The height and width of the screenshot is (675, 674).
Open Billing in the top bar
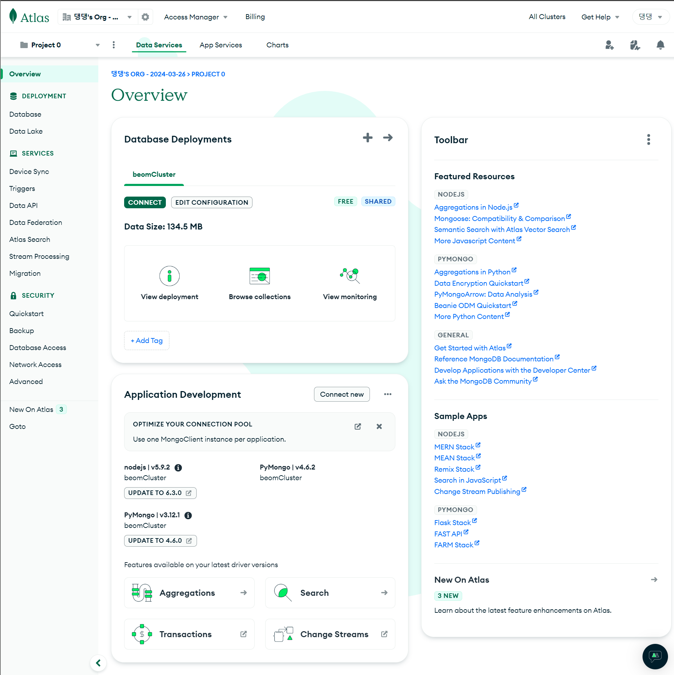(x=255, y=17)
